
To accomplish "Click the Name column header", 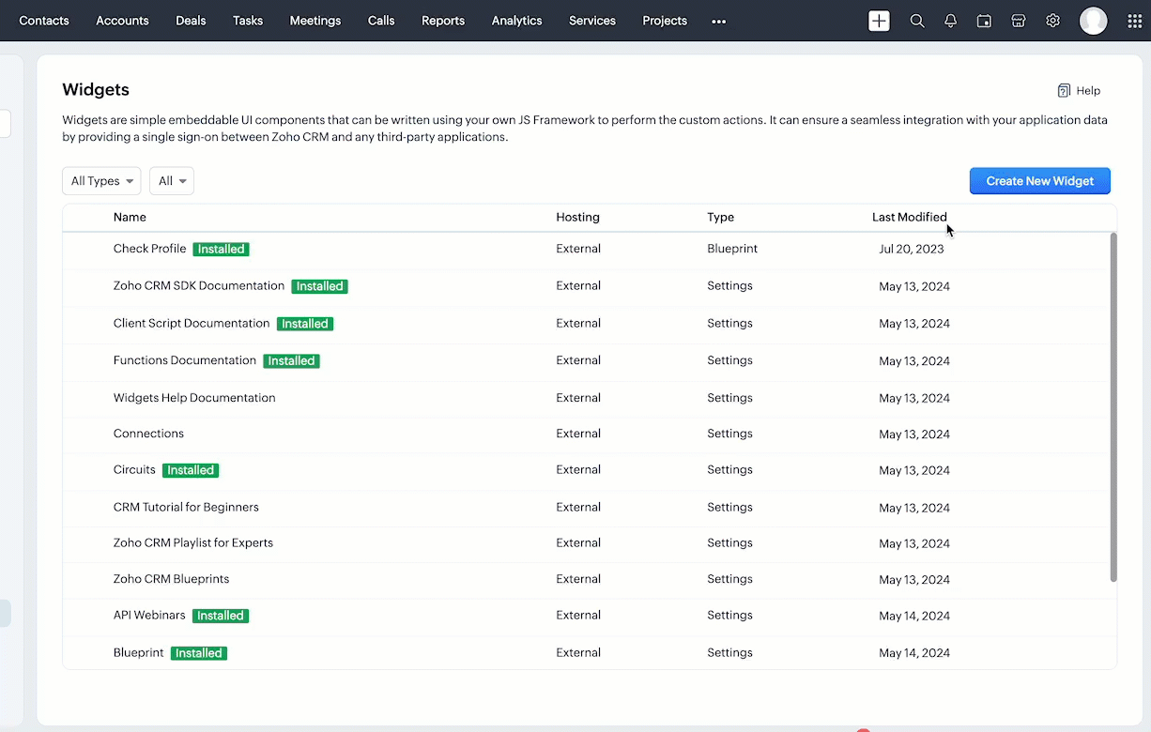I will [130, 217].
